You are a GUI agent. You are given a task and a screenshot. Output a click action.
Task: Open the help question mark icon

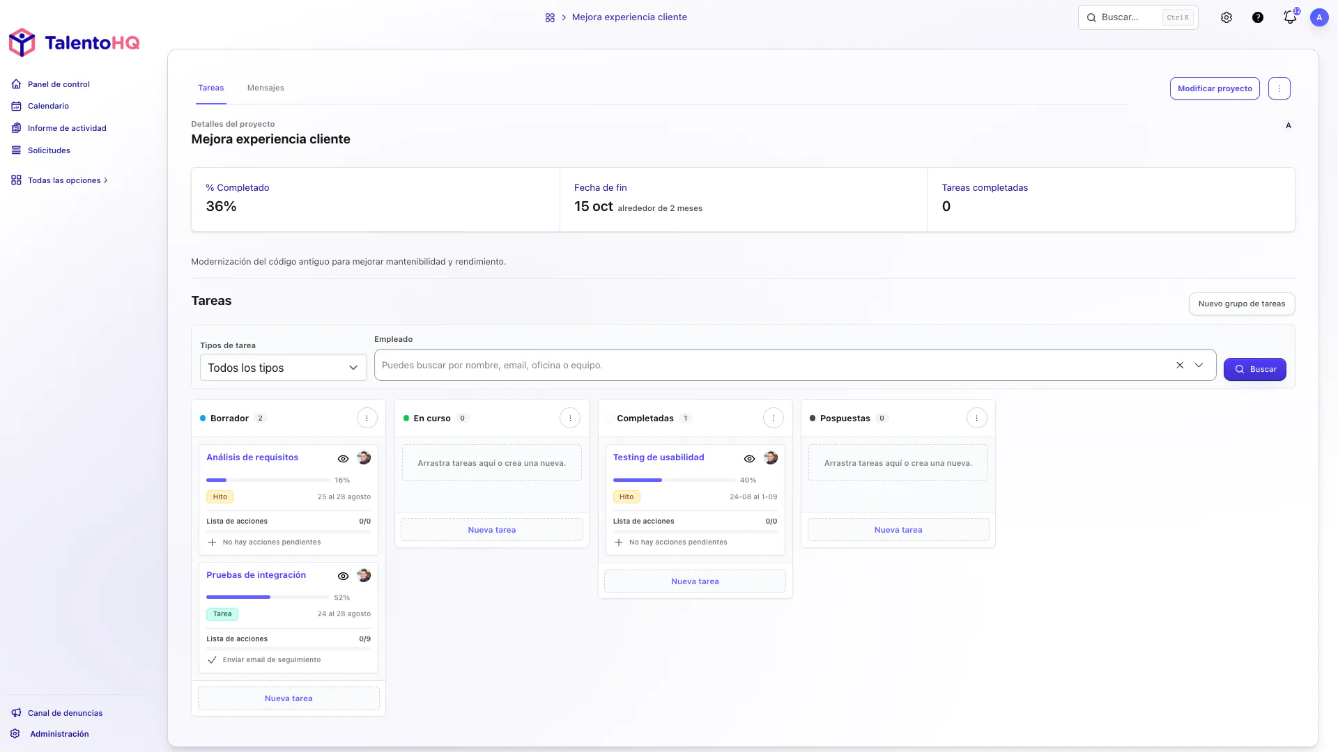click(1258, 17)
